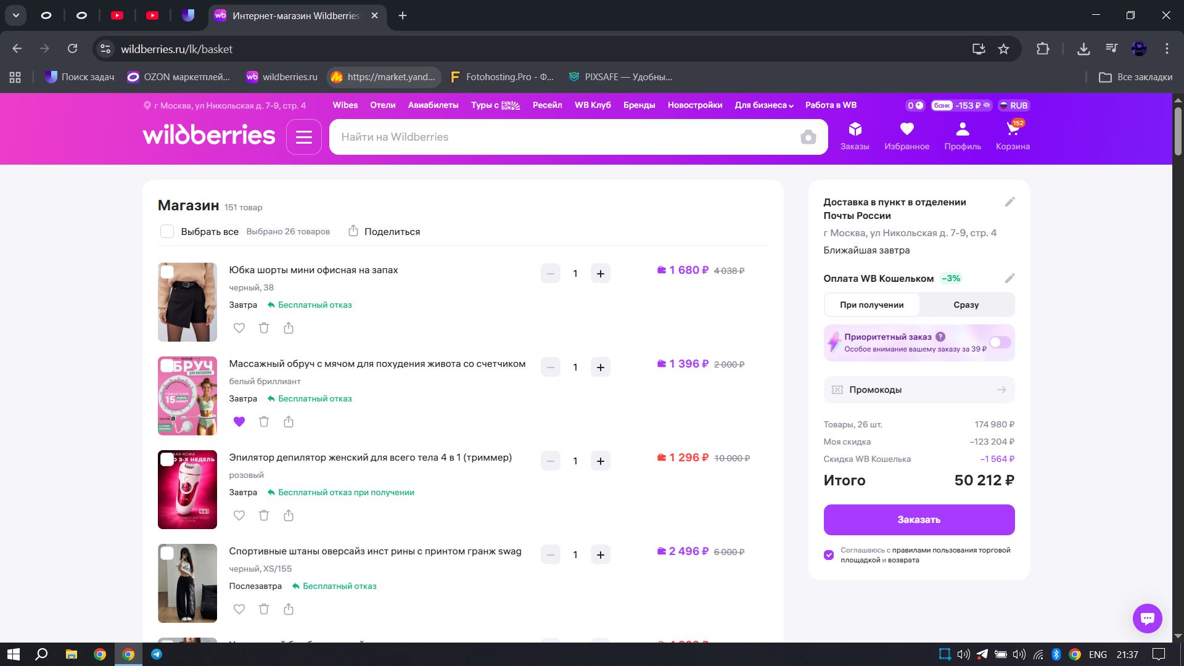
Task: Enable the Приоритетный заказ toggle
Action: [1000, 342]
